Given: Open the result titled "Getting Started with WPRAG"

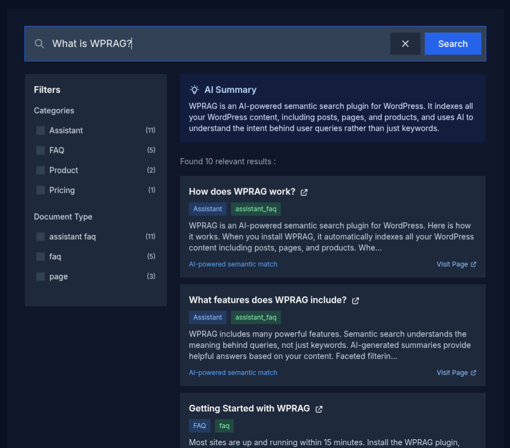Looking at the screenshot, I should (x=250, y=408).
